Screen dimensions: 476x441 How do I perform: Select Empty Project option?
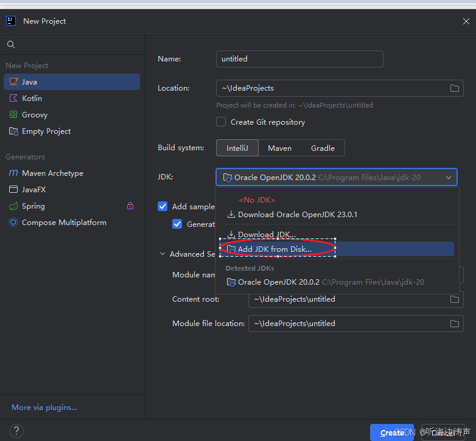point(72,131)
